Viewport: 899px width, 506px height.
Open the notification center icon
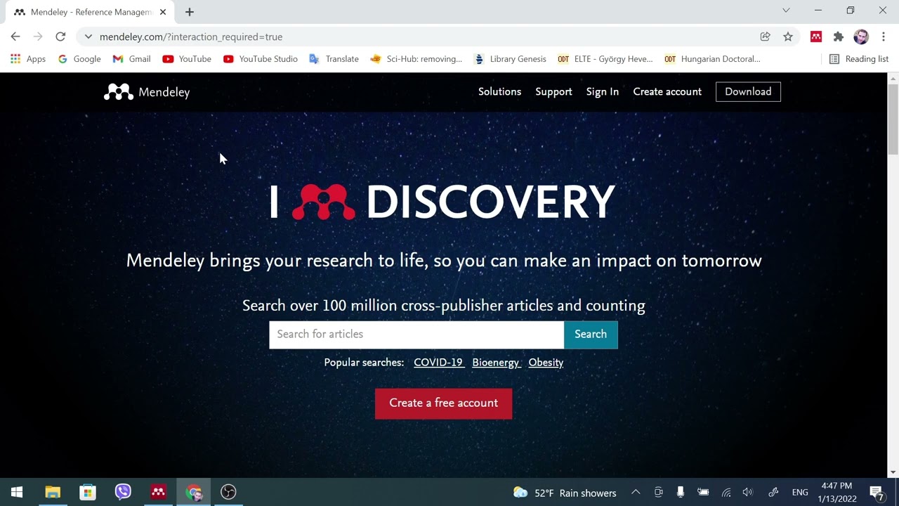click(877, 493)
